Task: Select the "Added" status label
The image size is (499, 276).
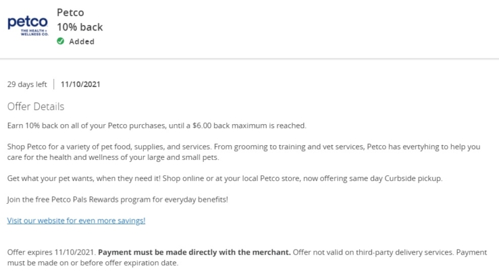Action: (x=82, y=42)
